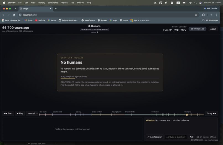Select Hot start chapter on timeline

[x=43, y=112]
